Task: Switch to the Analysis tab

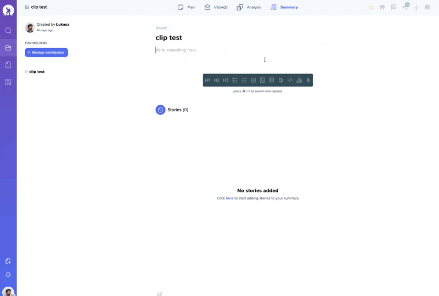Action: [249, 7]
